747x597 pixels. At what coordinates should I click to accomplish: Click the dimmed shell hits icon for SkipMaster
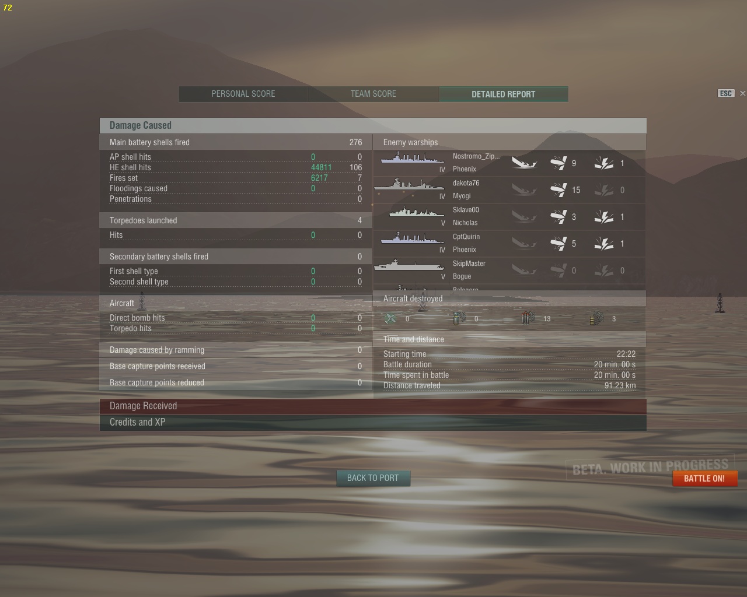558,271
